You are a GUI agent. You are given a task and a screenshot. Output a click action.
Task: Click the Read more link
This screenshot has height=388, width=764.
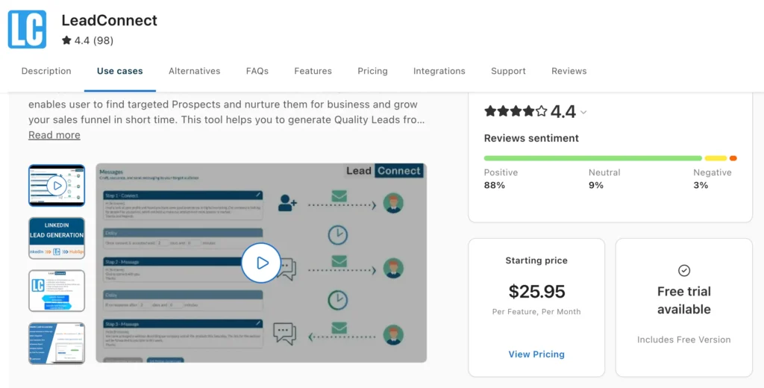pos(54,135)
